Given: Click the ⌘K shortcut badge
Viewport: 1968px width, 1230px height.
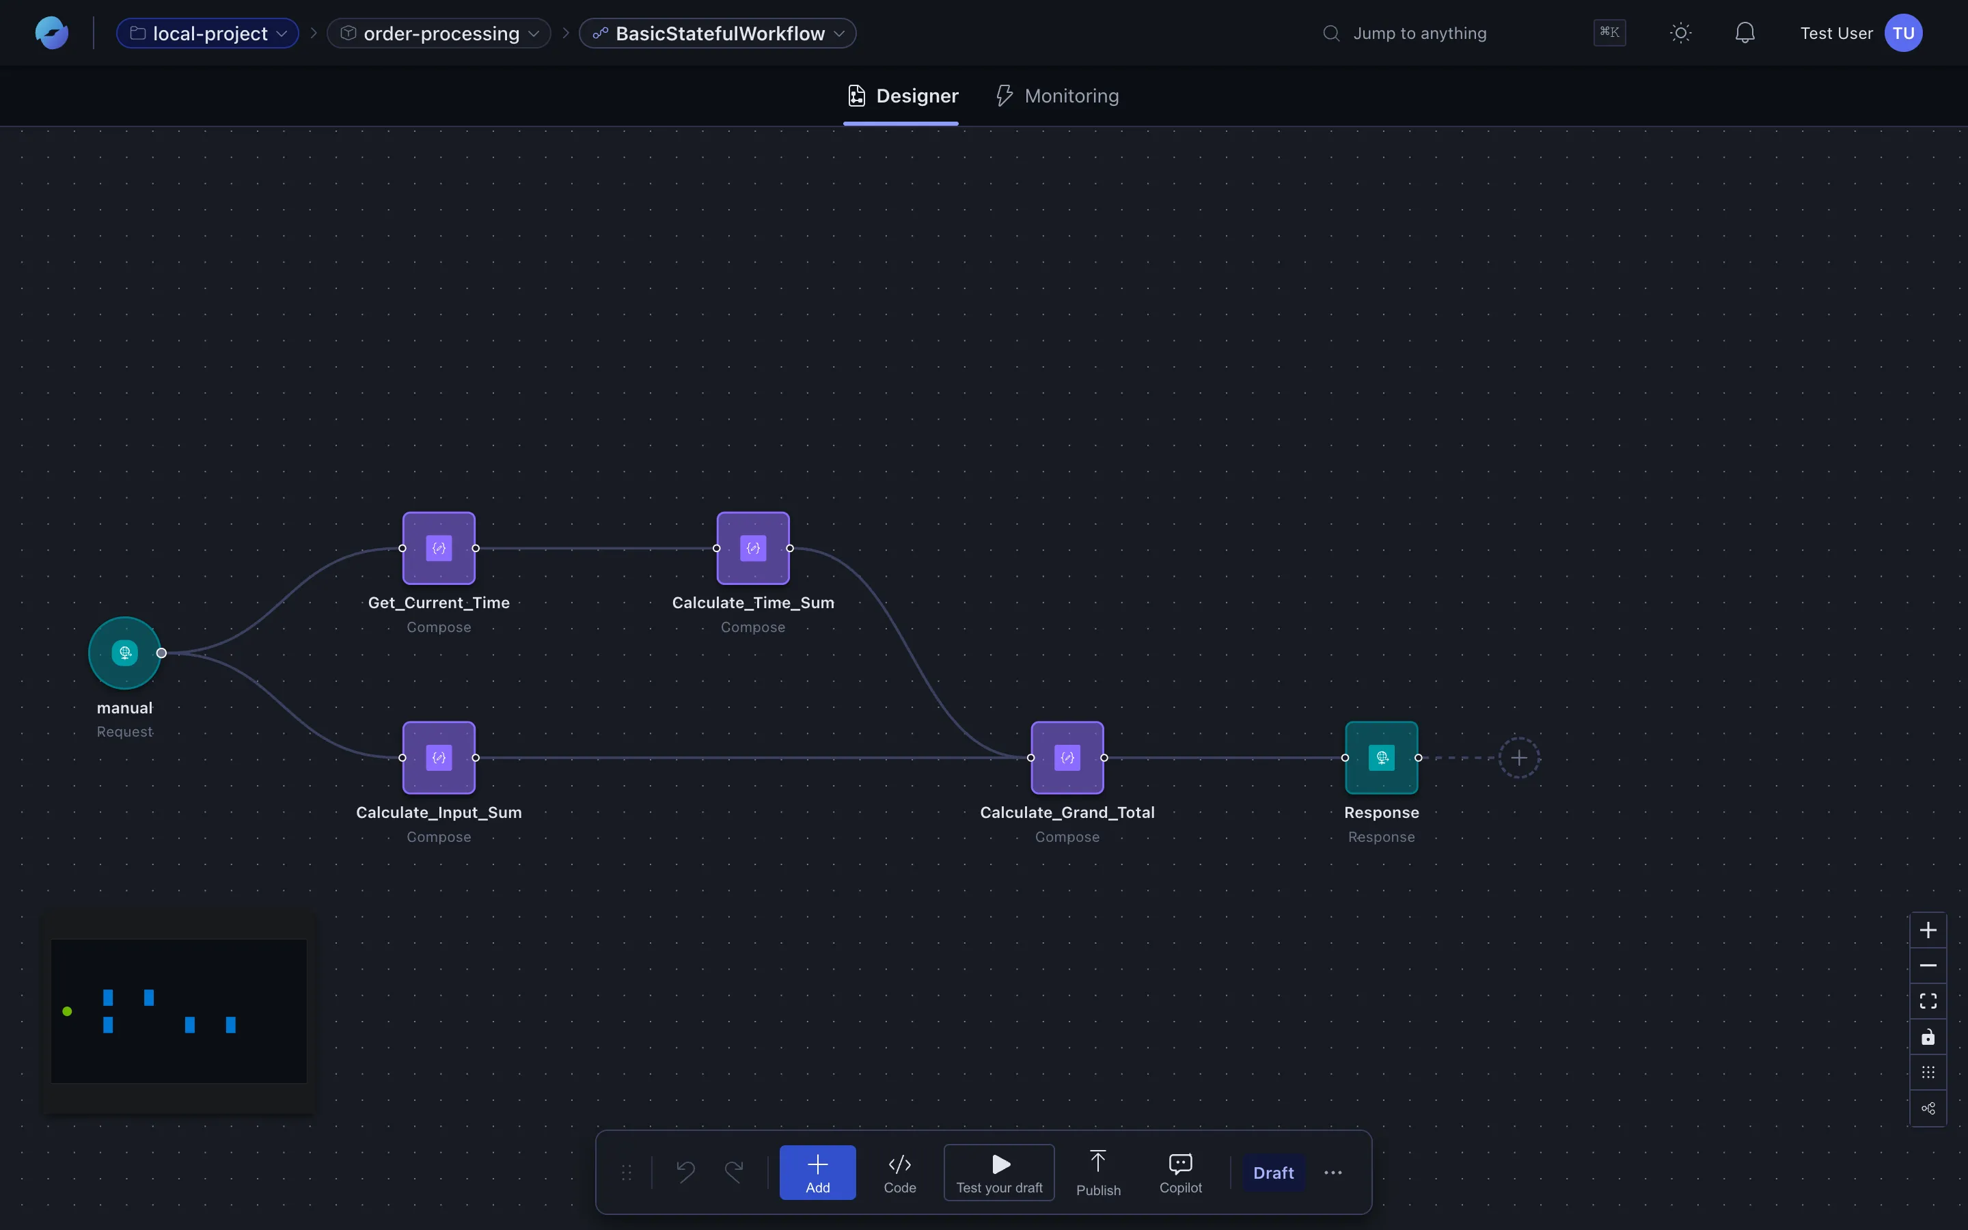Looking at the screenshot, I should click(1609, 33).
